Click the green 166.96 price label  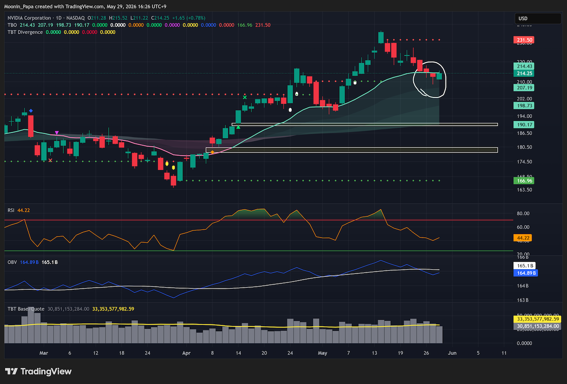(523, 180)
